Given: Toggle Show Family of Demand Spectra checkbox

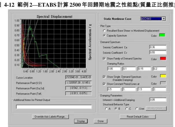Looking at the screenshot, I should (x=104, y=59).
